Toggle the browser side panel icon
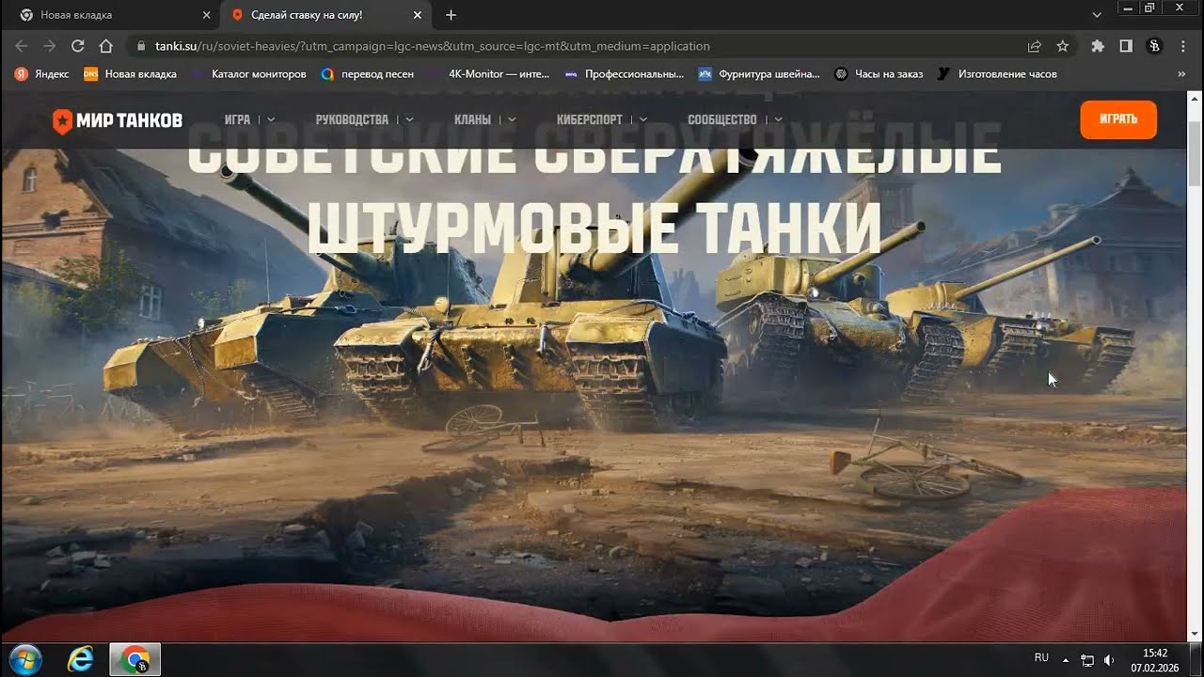The width and height of the screenshot is (1204, 677). pyautogui.click(x=1126, y=45)
